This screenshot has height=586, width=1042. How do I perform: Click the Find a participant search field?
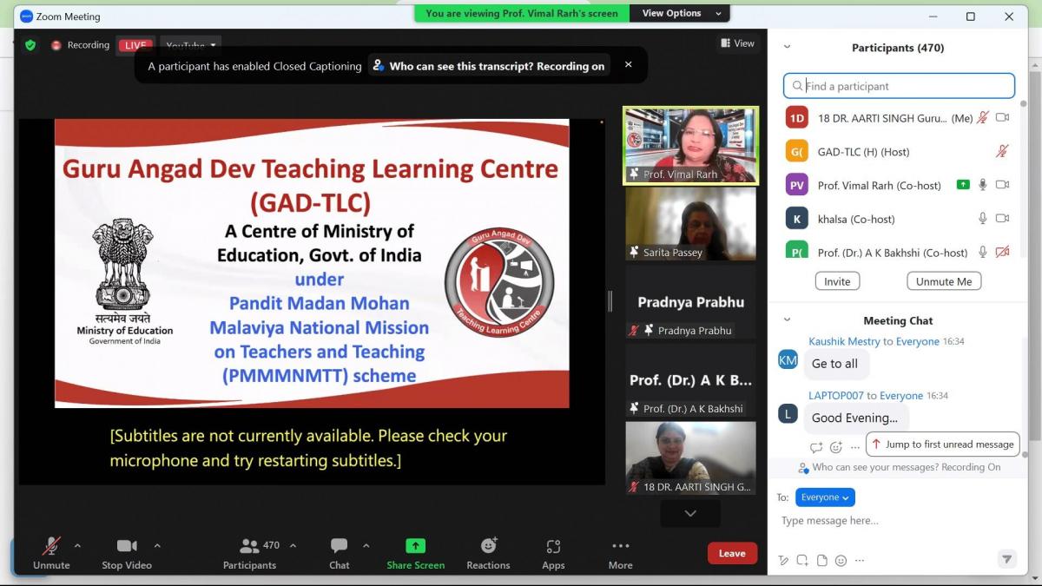point(899,86)
